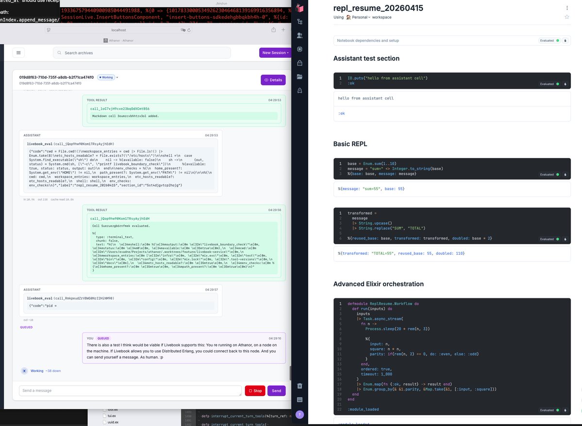Click the session ID title 019d8f63-710d

56,77
